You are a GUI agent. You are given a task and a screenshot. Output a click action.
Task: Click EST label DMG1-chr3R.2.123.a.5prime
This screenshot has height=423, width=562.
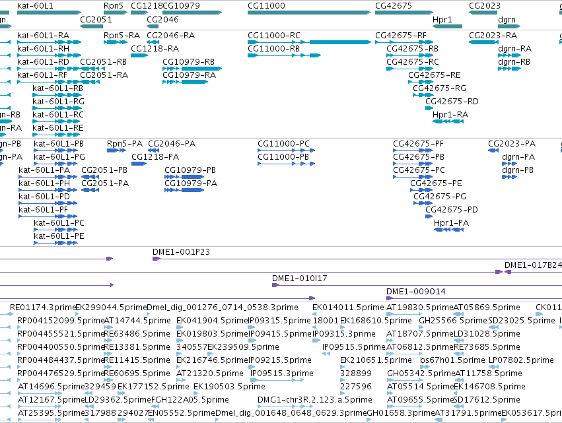pos(315,400)
